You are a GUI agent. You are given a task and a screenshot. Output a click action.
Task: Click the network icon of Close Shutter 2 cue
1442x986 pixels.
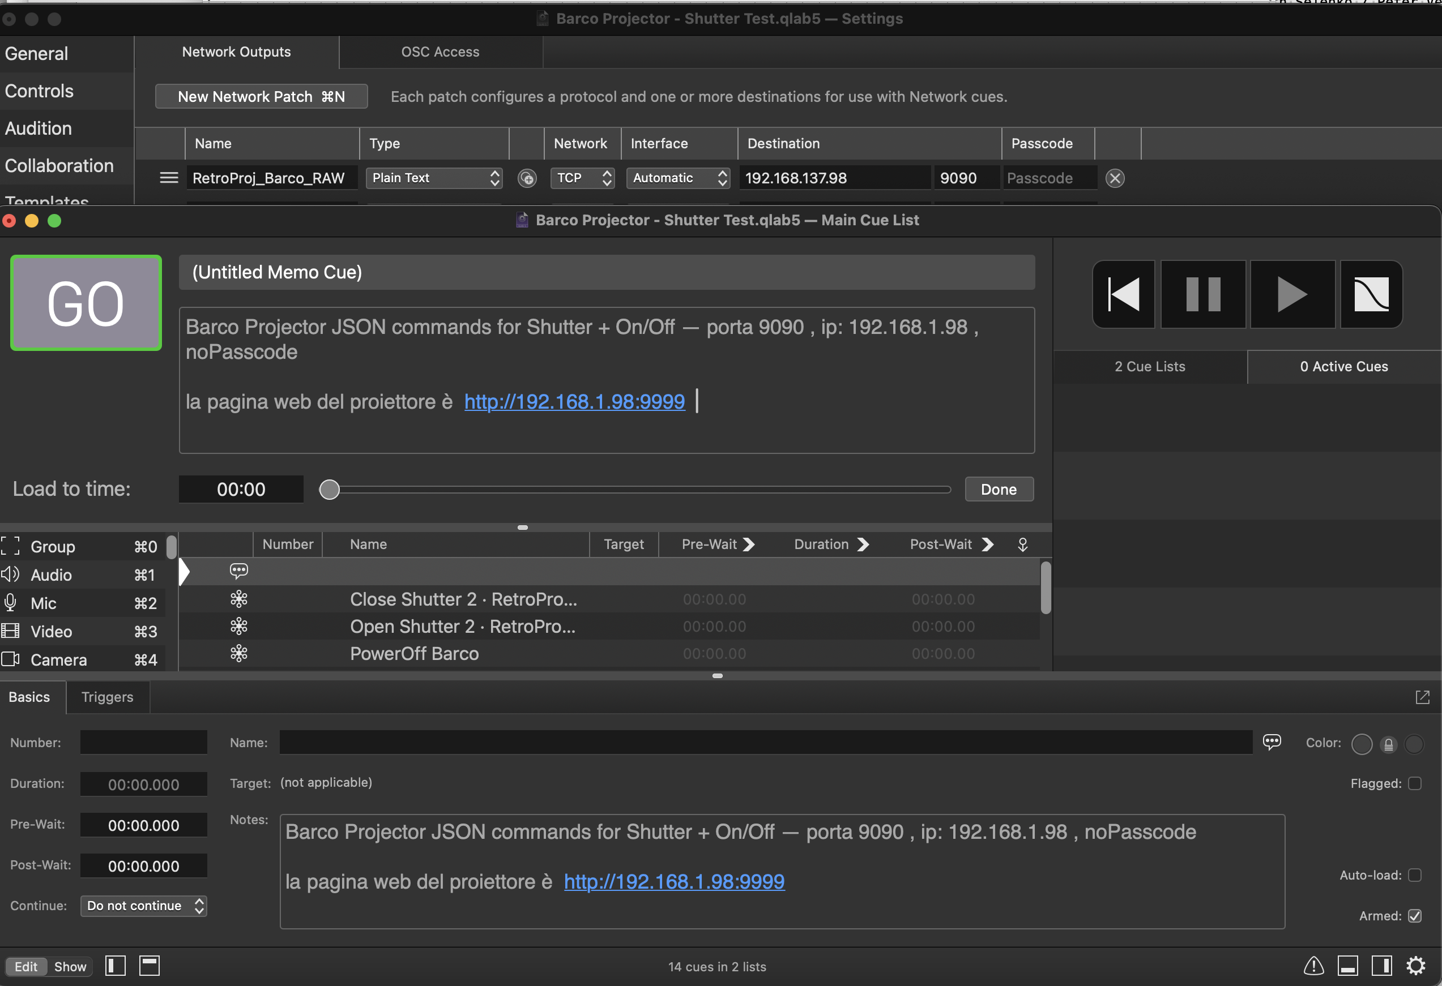click(x=239, y=599)
